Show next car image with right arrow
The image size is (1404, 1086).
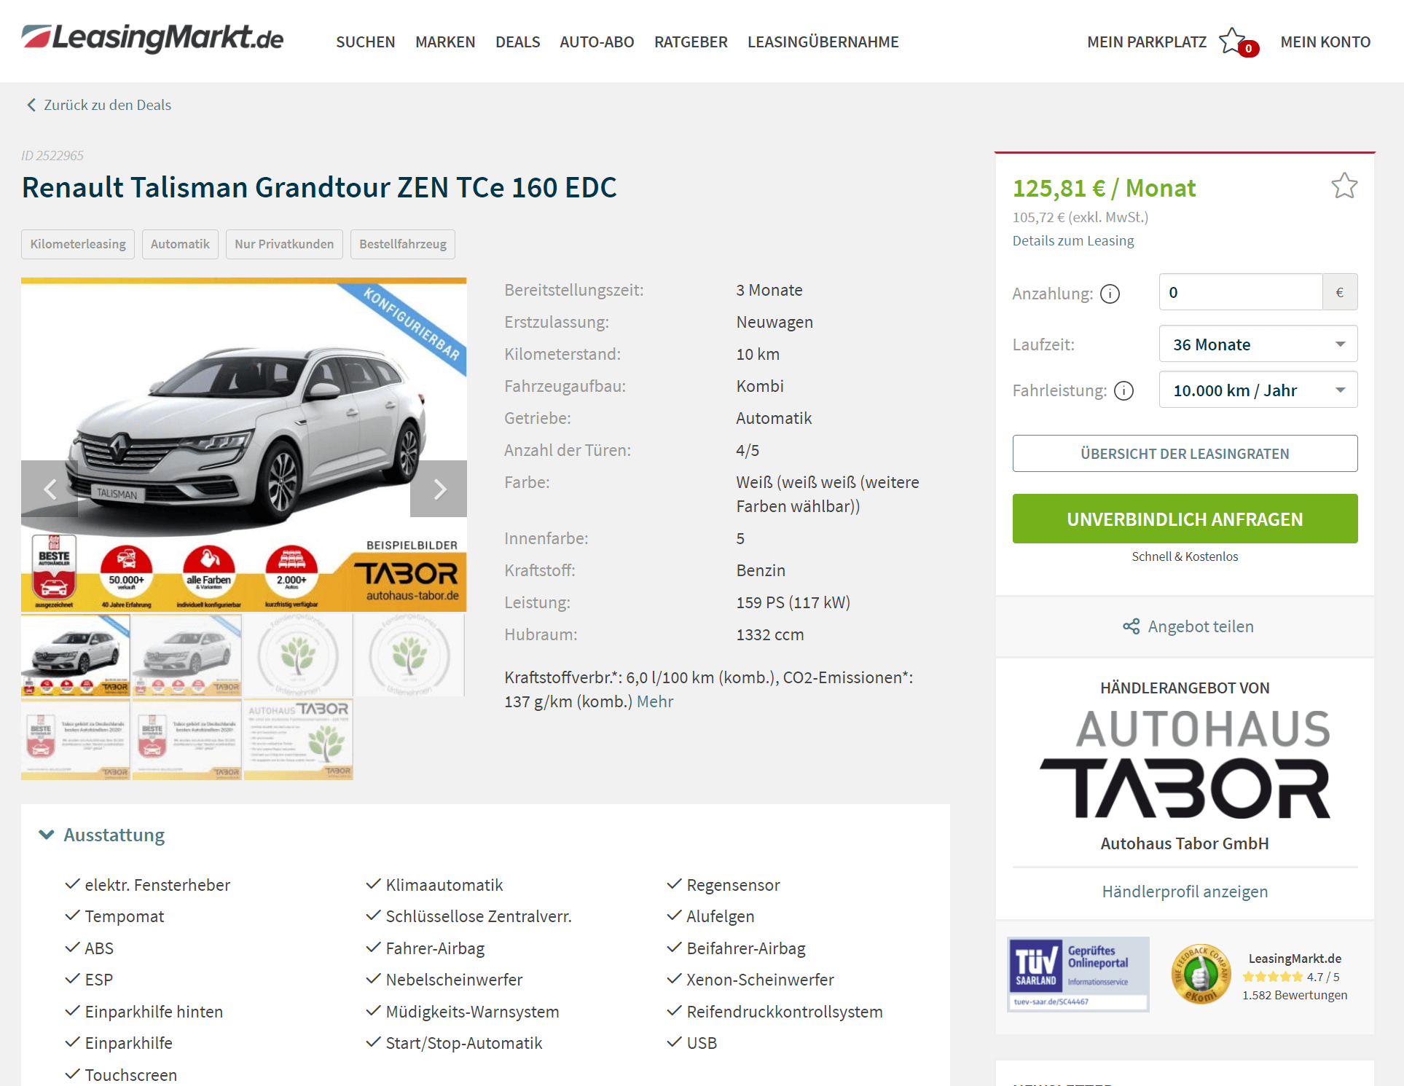tap(439, 489)
